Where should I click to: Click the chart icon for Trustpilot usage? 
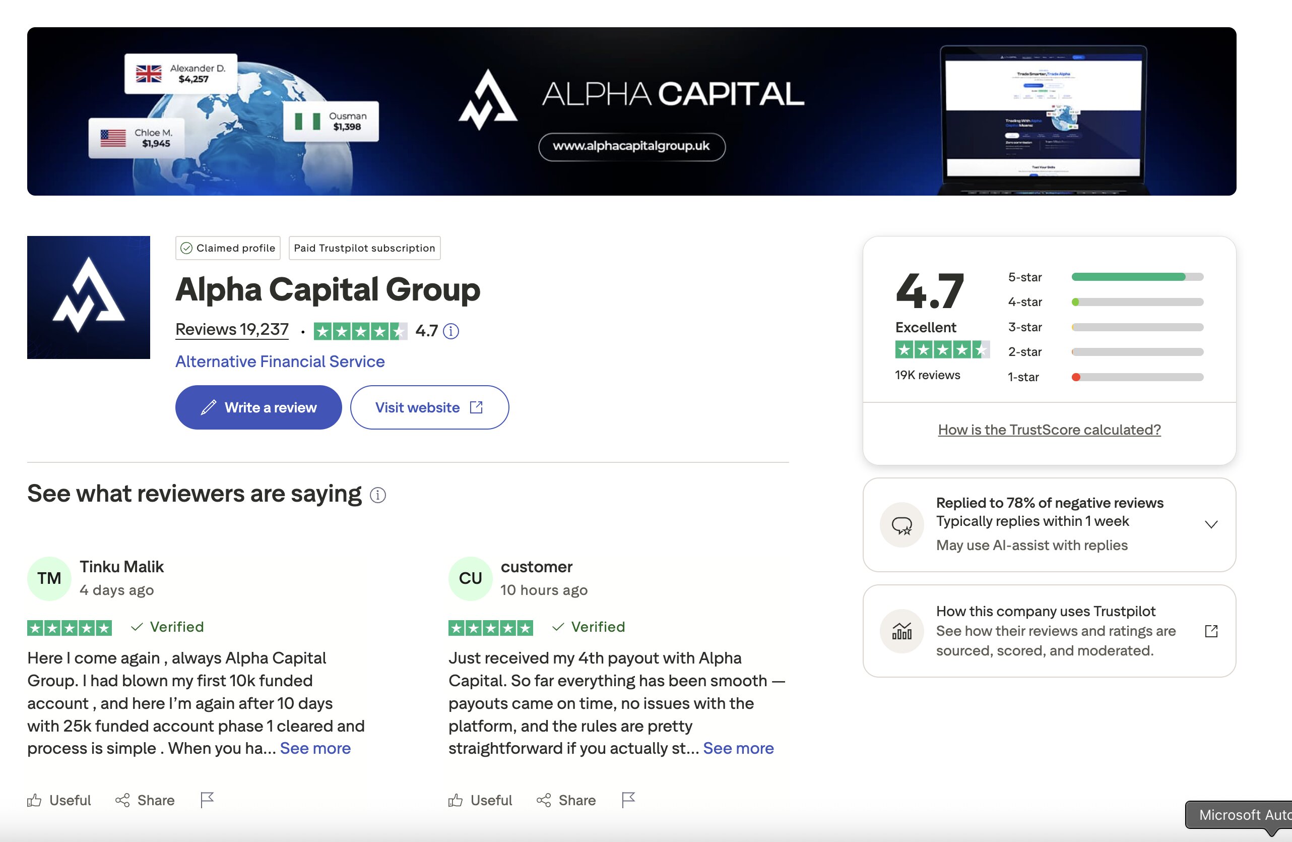901,631
